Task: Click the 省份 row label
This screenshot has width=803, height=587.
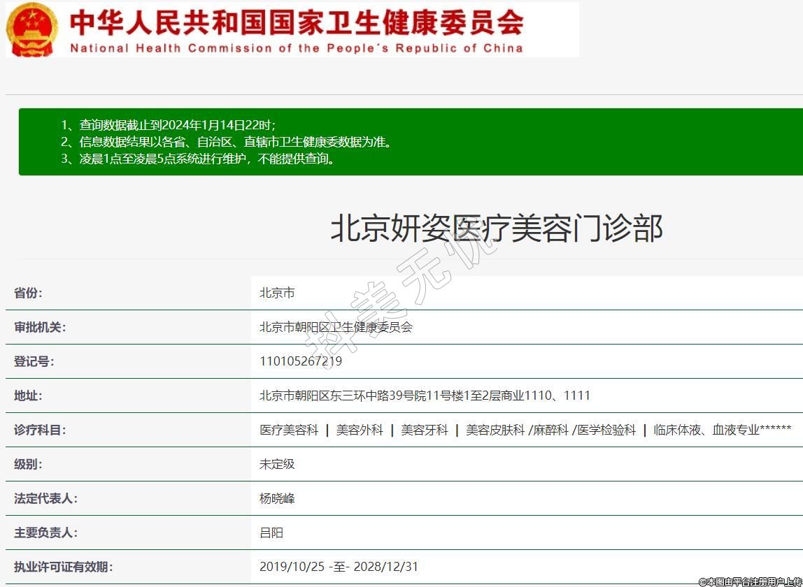Action: (28, 293)
